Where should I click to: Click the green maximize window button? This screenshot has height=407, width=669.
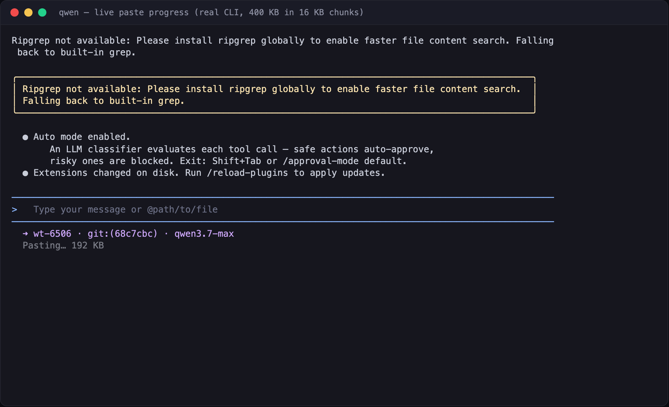coord(42,12)
